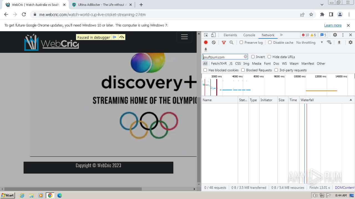Resume script execution in debugger overlay

(x=115, y=37)
